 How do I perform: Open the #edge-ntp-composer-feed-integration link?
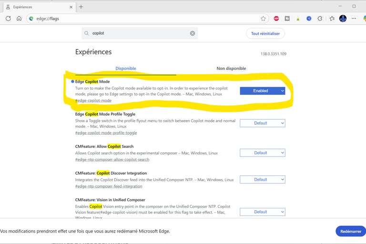109,186
